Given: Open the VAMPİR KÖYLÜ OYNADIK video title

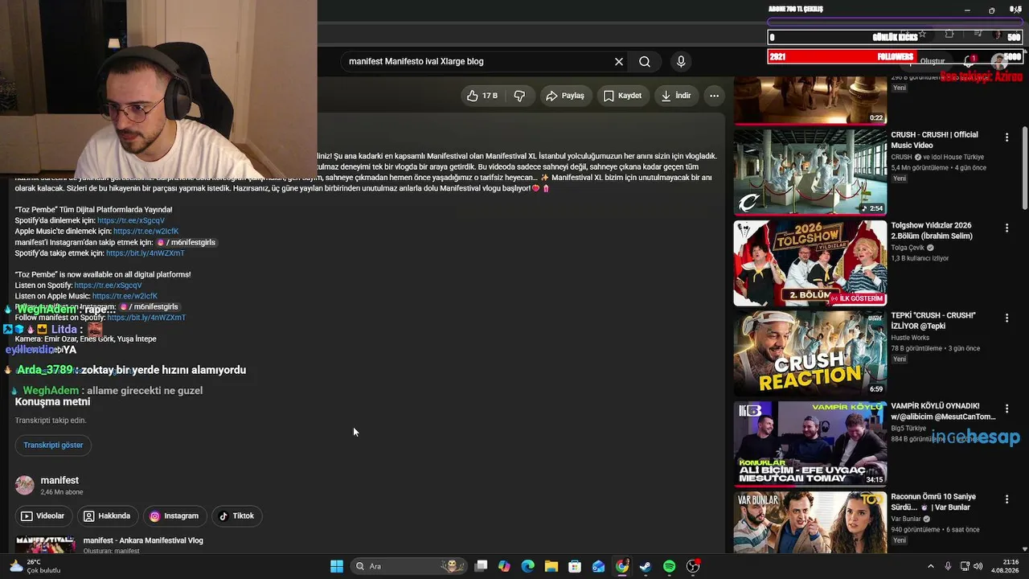Looking at the screenshot, I should (x=943, y=412).
